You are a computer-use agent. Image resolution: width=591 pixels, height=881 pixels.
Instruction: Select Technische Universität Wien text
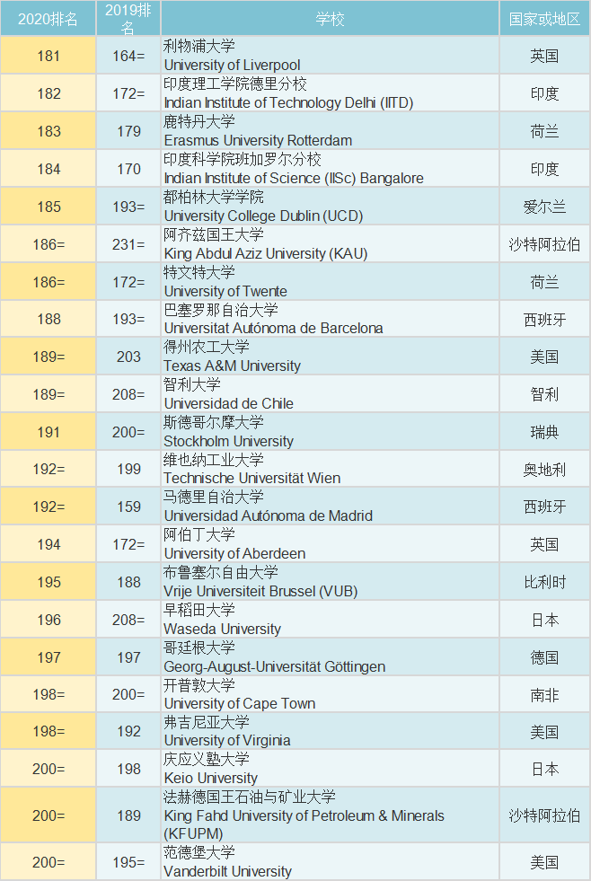[x=252, y=478]
